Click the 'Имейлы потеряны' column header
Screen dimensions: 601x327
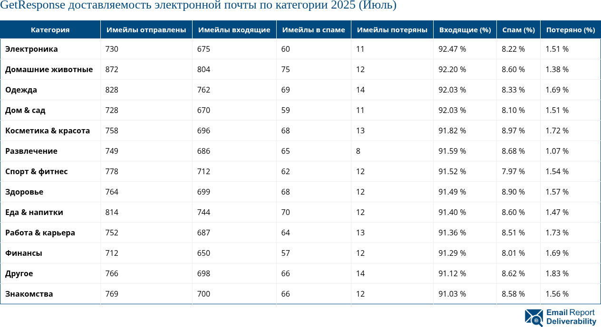point(392,29)
